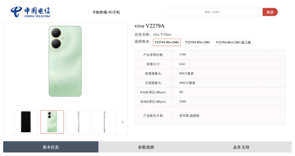
Task: Click the 选择版本 label
Action: click(x=143, y=41)
